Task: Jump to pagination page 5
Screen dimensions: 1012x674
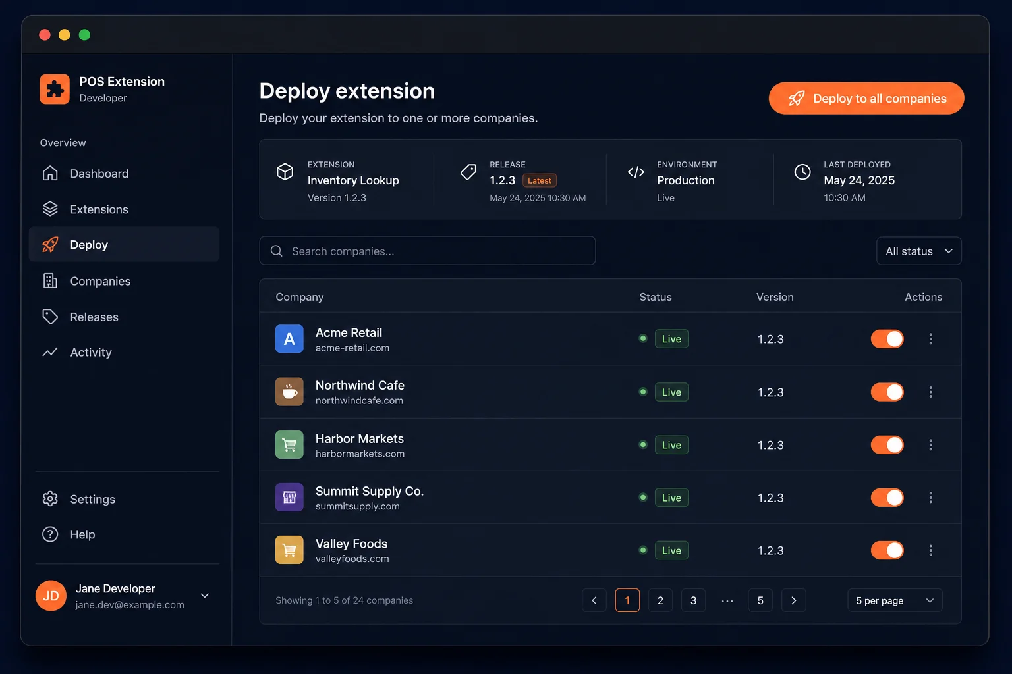Action: click(x=760, y=600)
